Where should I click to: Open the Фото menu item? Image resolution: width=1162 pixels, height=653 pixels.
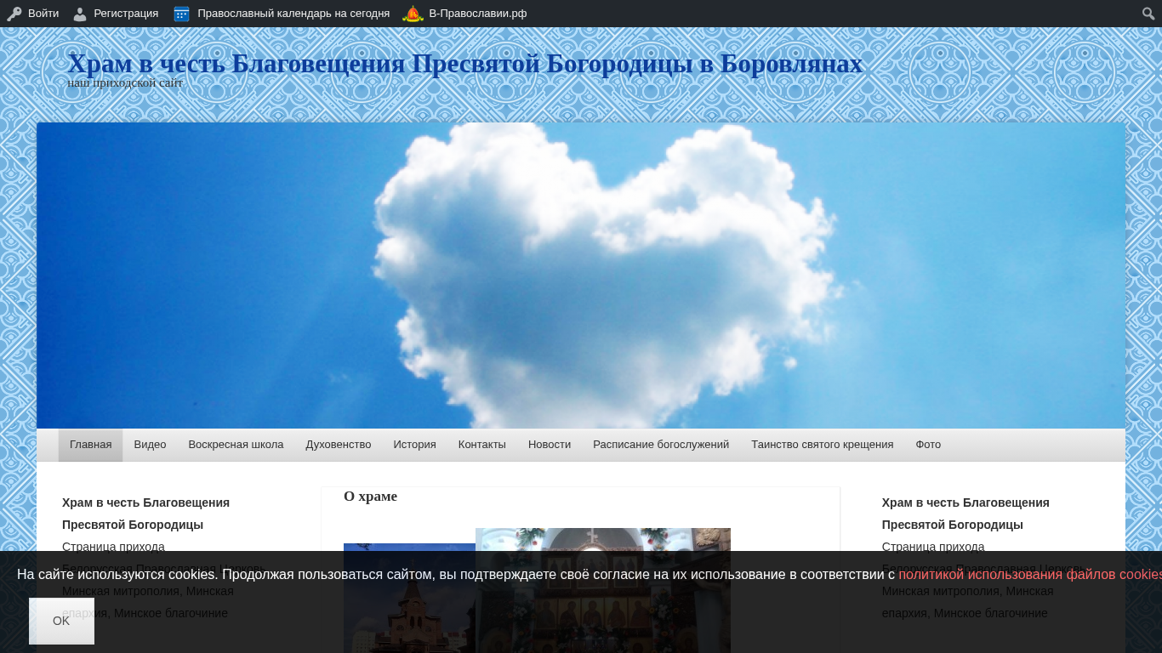coord(928,445)
